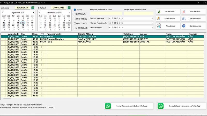Click the Sair da Agenda arrow icon
This screenshot has height=116, width=207.
coord(183,26)
